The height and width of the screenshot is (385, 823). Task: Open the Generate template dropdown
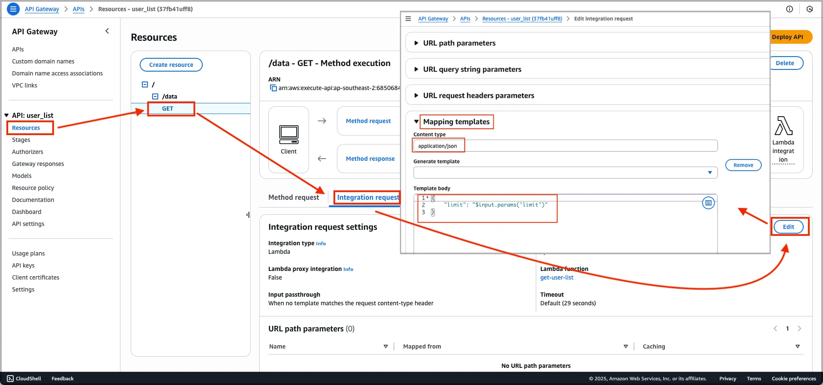coord(565,172)
